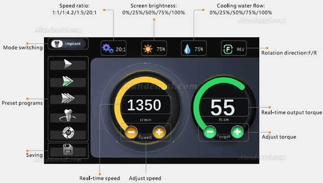Image resolution: width=323 pixels, height=183 pixels.
Task: Open the 75% cooling water flow selector
Action: (x=194, y=48)
